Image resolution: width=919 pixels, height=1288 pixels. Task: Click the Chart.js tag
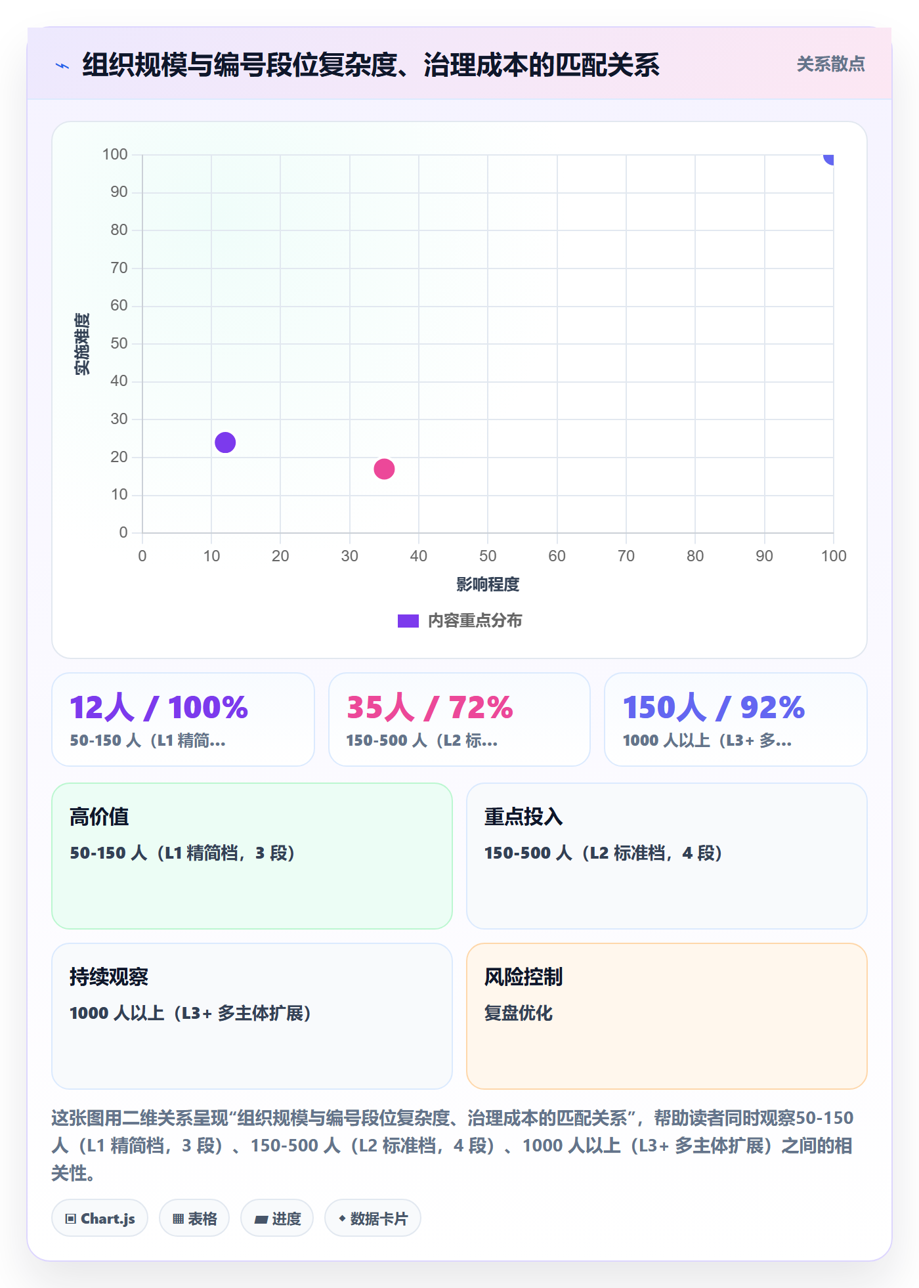tap(100, 1218)
